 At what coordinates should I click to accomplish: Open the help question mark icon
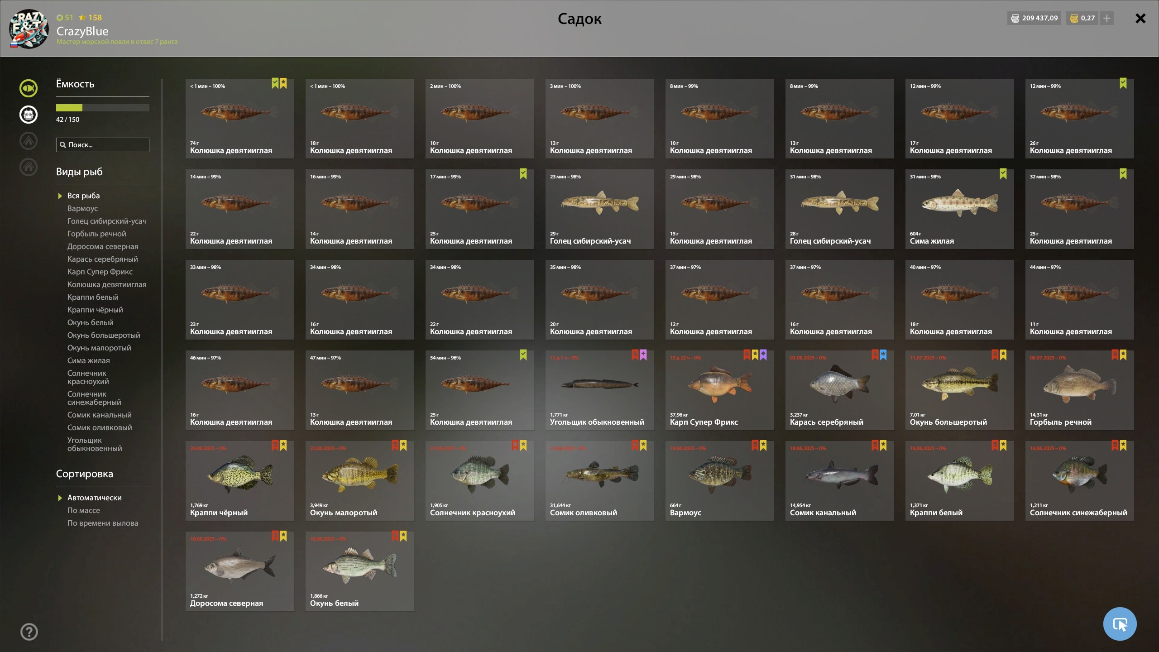coord(29,632)
